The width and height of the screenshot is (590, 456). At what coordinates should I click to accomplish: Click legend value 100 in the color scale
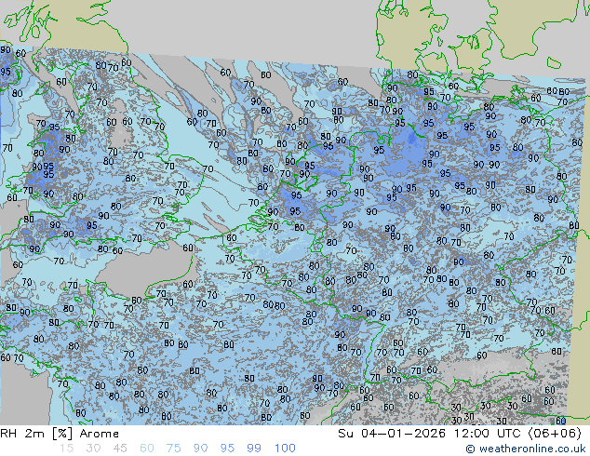coord(285,449)
